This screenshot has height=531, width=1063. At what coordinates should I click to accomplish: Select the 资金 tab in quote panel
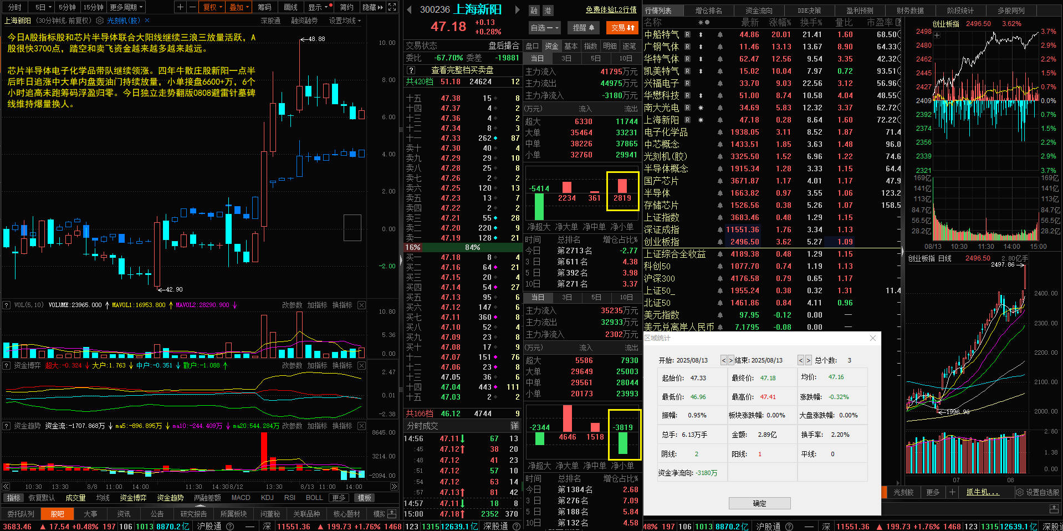coord(551,46)
